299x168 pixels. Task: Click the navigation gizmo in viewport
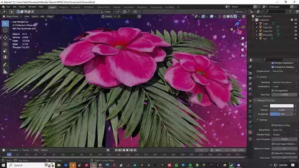[x=238, y=28]
